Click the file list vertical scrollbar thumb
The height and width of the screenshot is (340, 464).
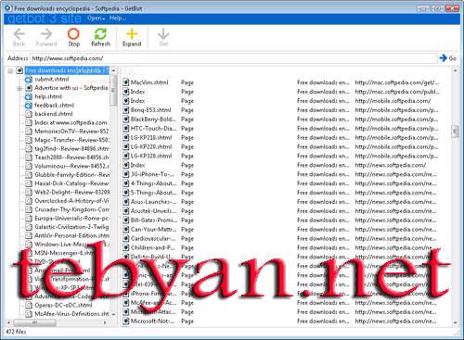click(x=455, y=132)
